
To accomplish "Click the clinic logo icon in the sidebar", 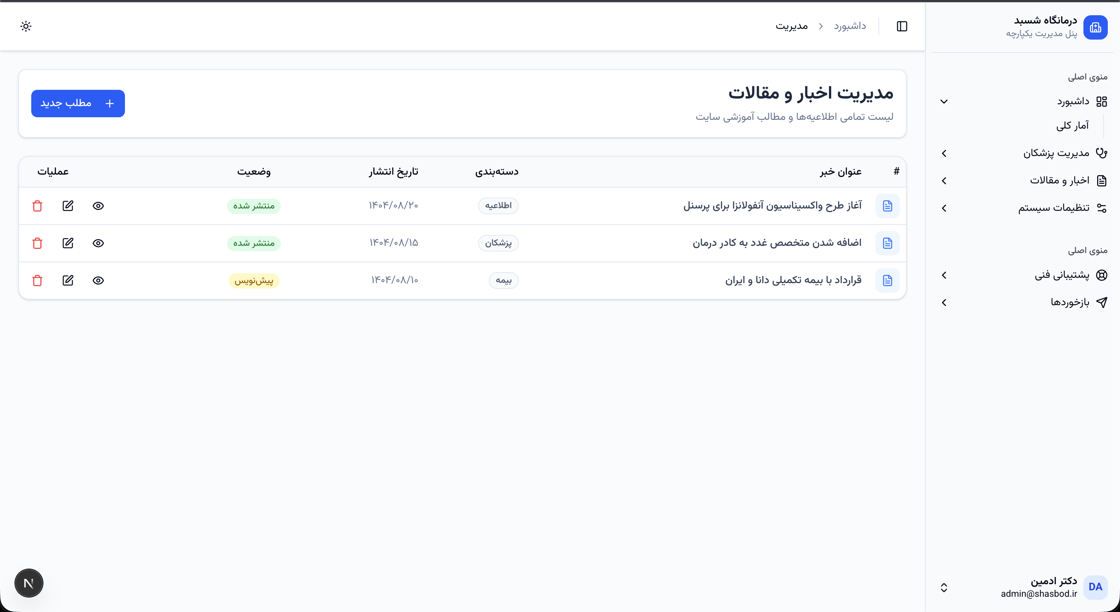I will pyautogui.click(x=1095, y=27).
